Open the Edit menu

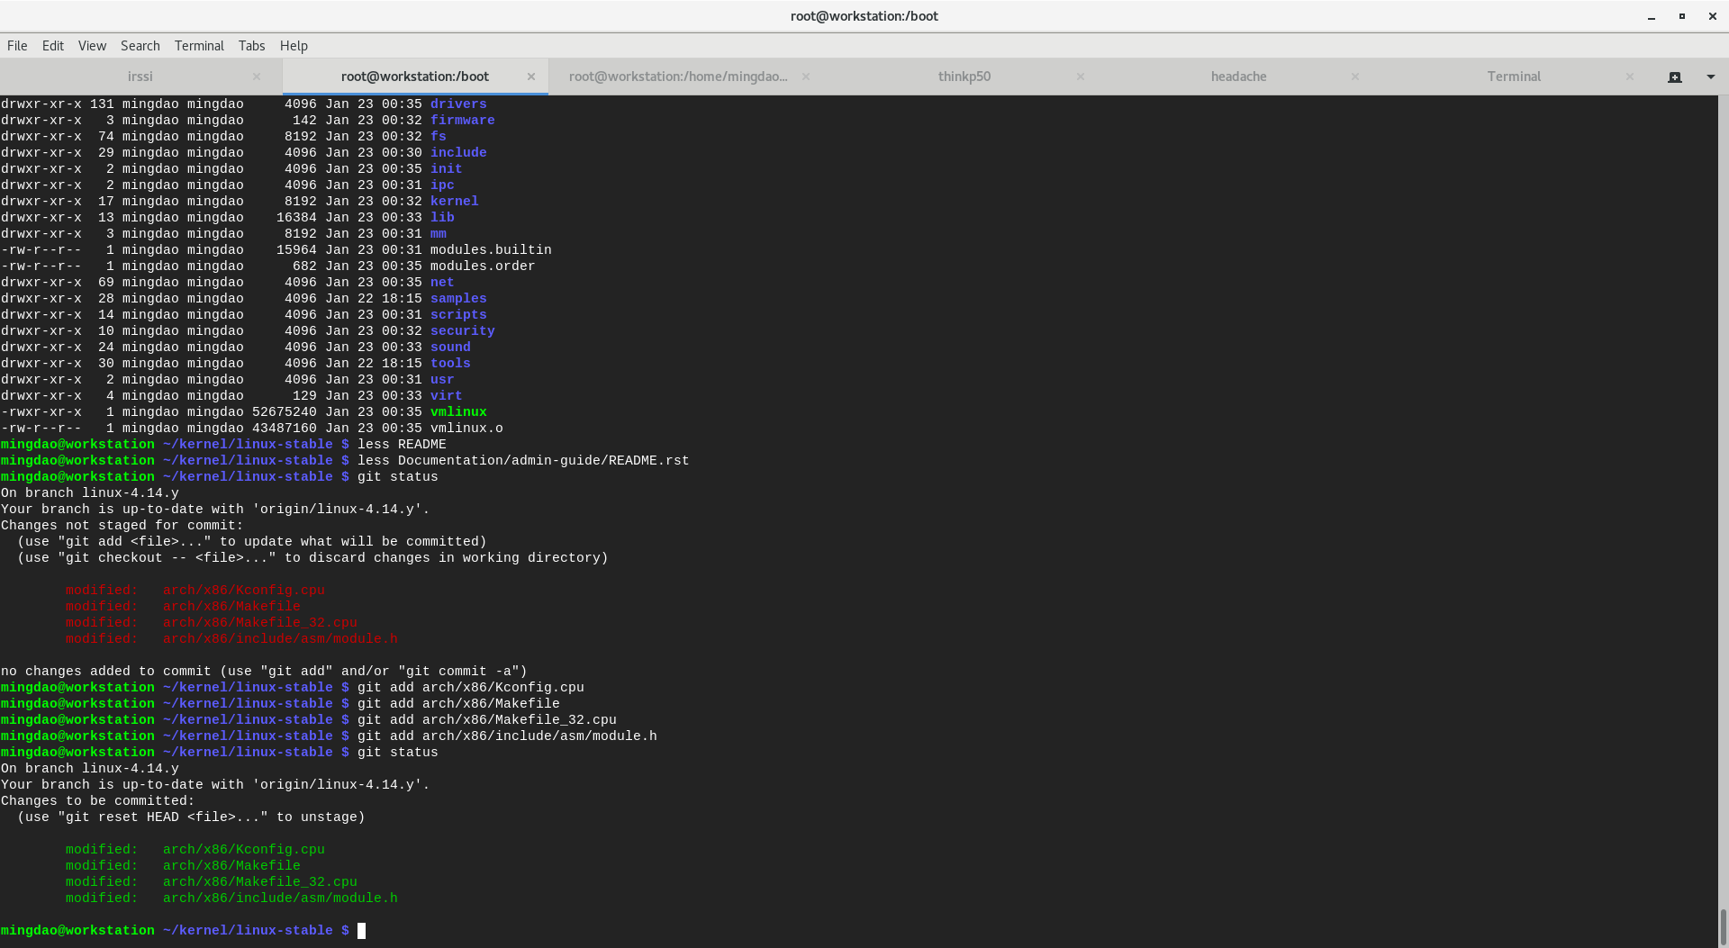53,46
